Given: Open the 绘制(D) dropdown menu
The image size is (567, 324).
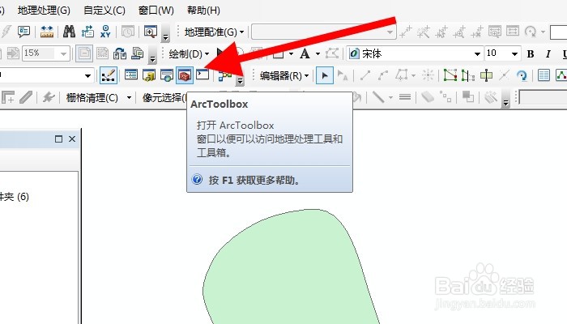Looking at the screenshot, I should [x=189, y=54].
